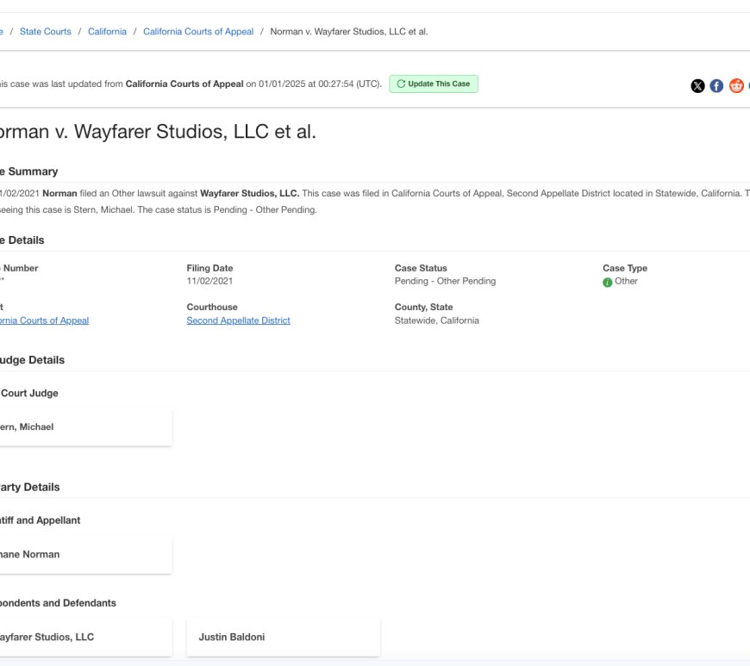Open the California Courts of Appeal breadcrumb
The height and width of the screenshot is (666, 750).
click(198, 31)
